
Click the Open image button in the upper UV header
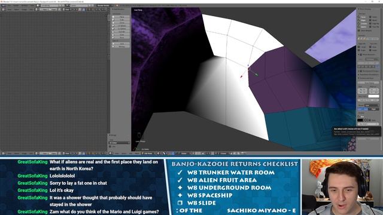coord(53,10)
